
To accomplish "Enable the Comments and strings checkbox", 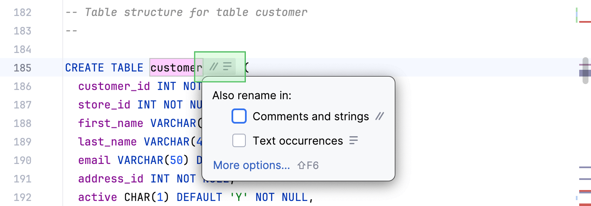I will (x=239, y=116).
